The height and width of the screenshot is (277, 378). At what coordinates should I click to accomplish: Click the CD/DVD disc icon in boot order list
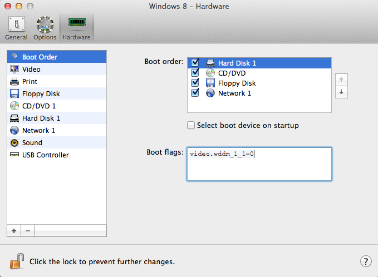click(210, 73)
